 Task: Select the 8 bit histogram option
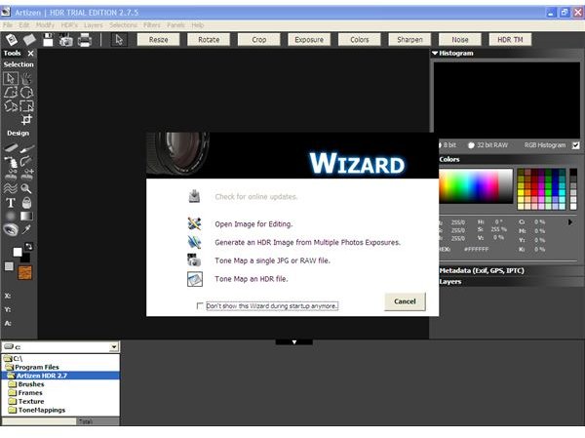click(440, 145)
